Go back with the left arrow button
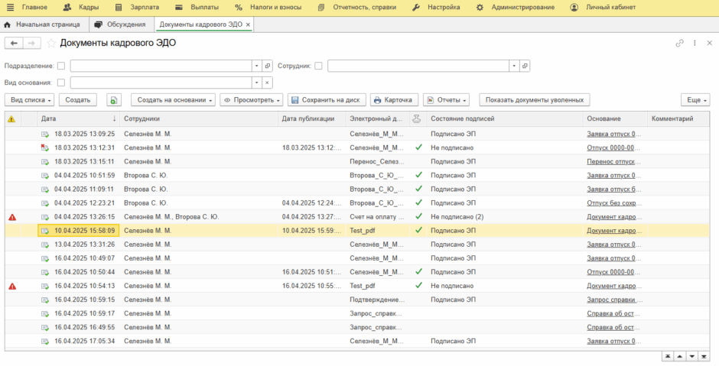 (14, 43)
